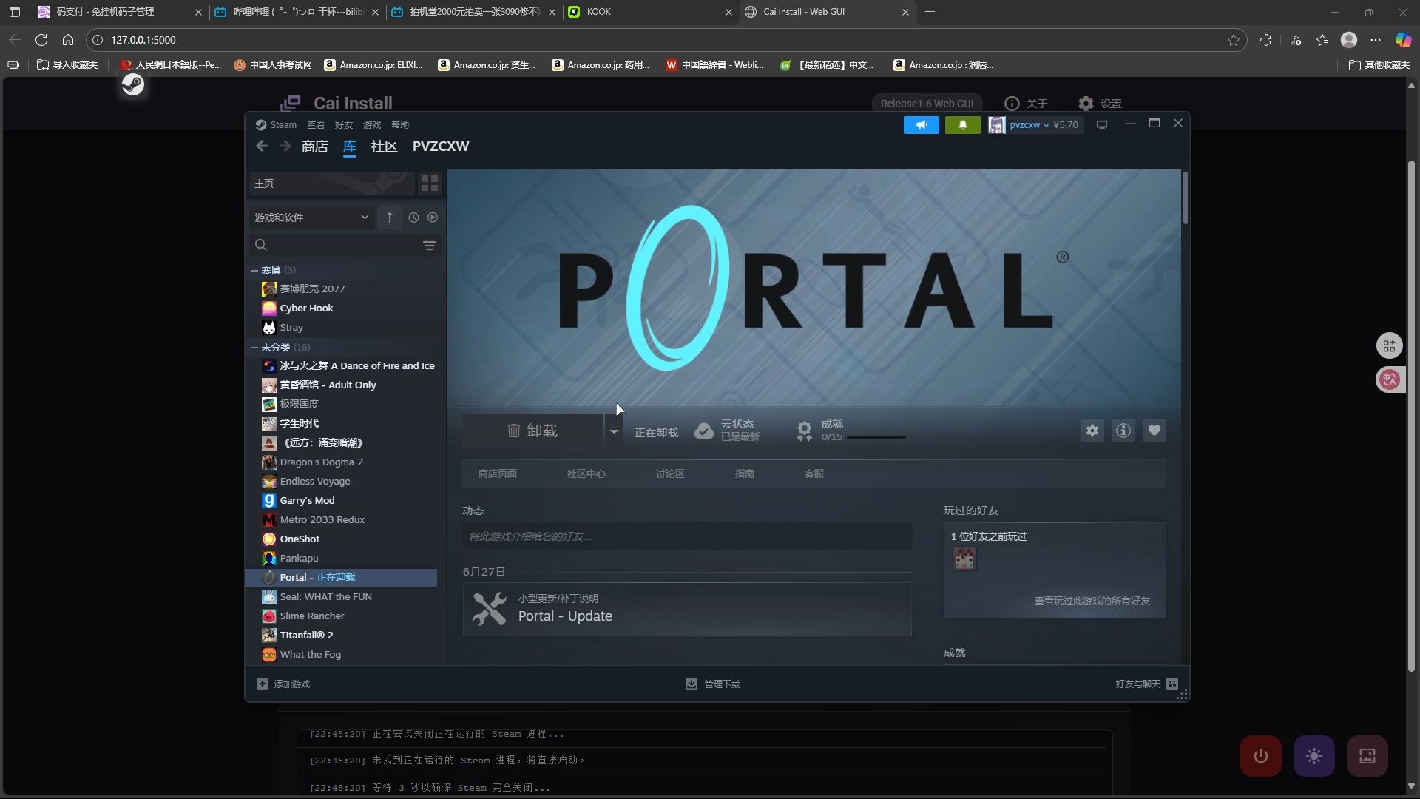The image size is (1420, 799).
Task: View all friends who played this game
Action: tap(1092, 601)
